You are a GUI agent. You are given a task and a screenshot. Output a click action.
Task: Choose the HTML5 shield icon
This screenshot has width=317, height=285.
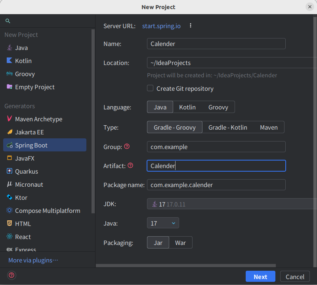point(10,223)
